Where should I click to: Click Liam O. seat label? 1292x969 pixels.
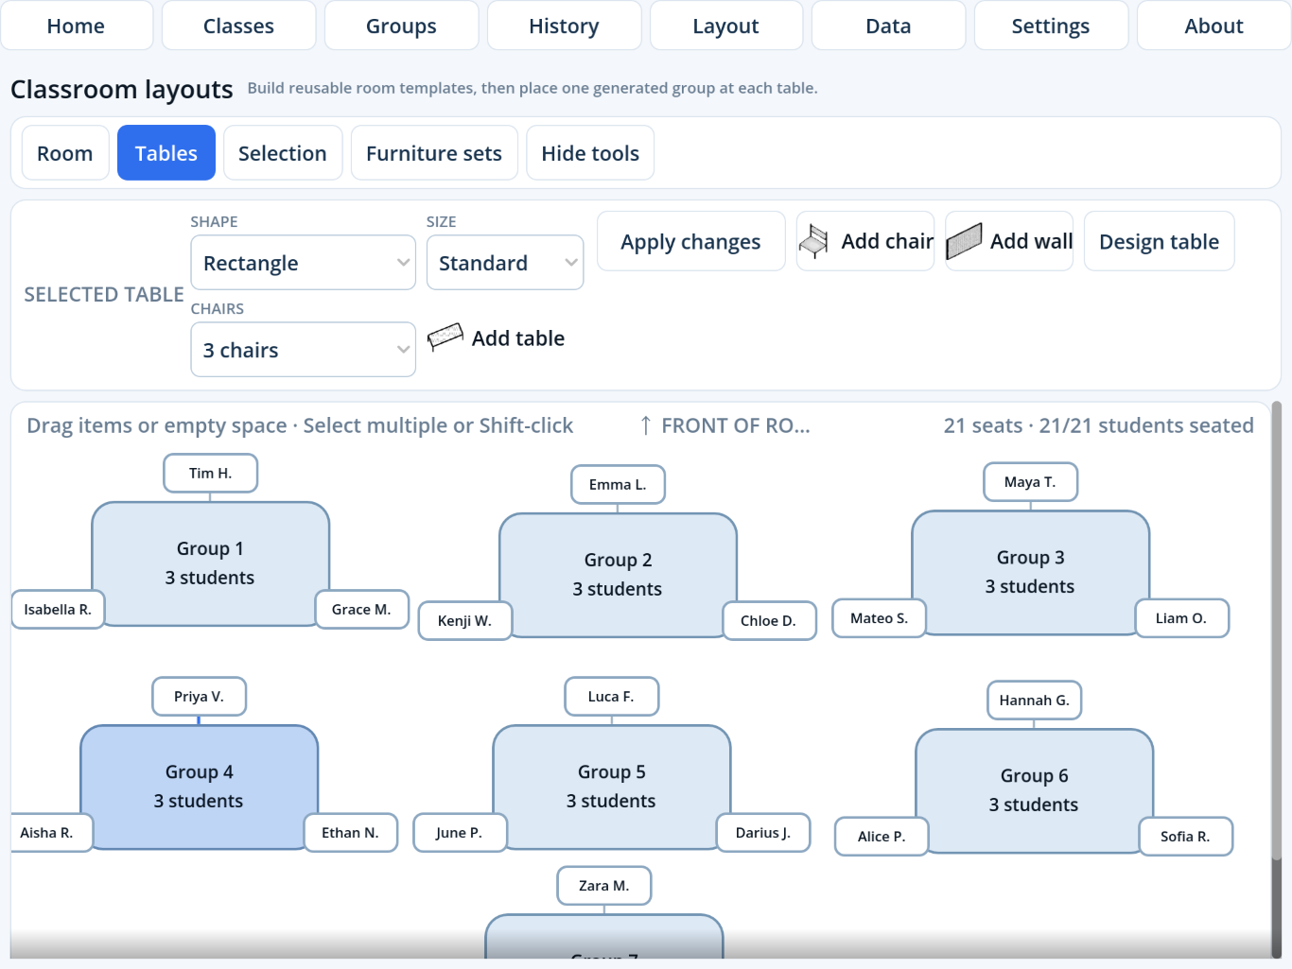coord(1181,618)
